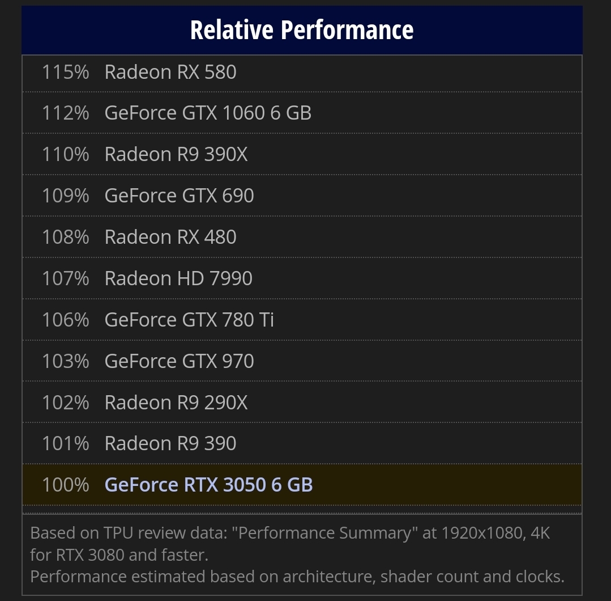Click the 112% performance value
Screen dimensions: 611x601
pos(66,113)
